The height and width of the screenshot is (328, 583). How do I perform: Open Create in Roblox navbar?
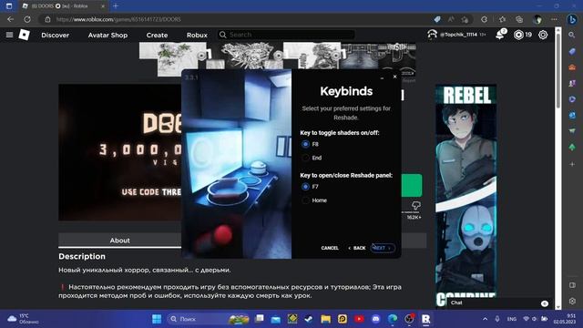(x=157, y=35)
